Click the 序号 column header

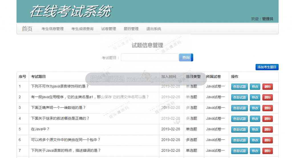click(22, 76)
